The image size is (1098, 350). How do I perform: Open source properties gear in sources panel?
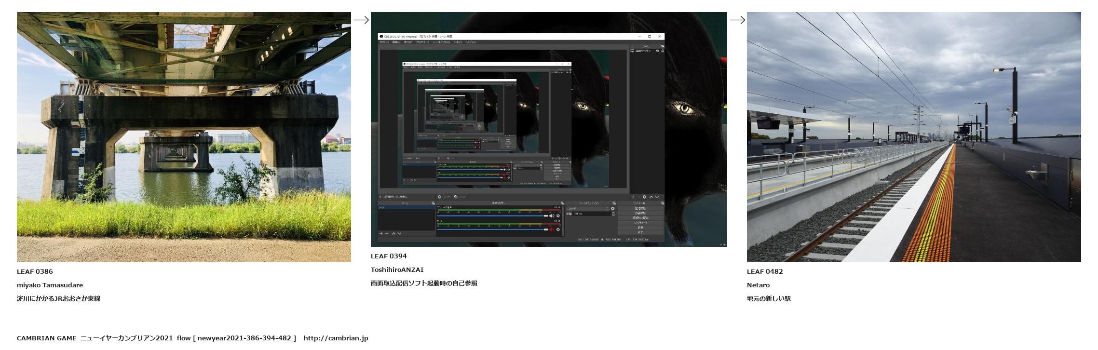coord(644,197)
